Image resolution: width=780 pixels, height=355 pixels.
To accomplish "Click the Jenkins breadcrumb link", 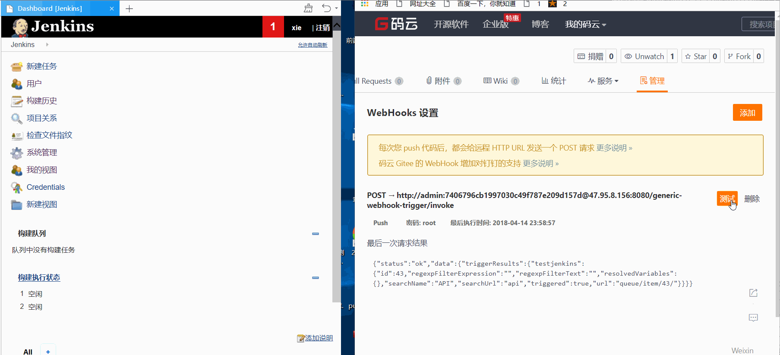I will tap(22, 44).
